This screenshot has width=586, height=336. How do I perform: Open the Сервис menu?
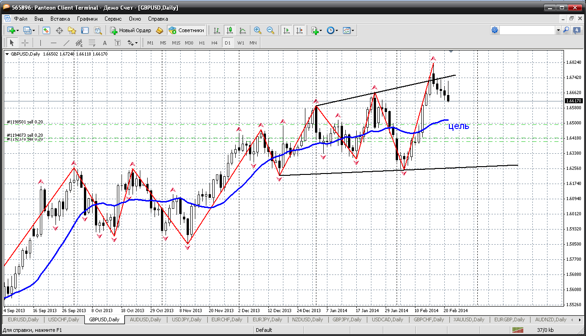(x=113, y=19)
